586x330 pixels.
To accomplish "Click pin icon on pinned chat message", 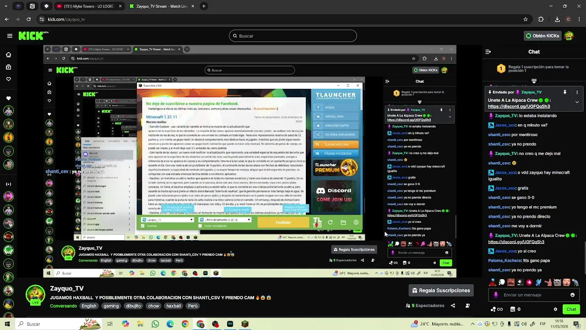I will click(564, 92).
